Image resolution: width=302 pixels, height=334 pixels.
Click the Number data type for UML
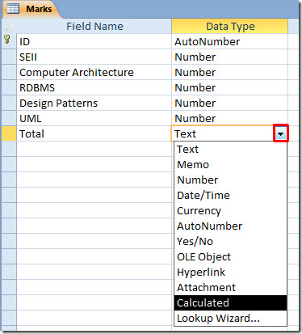pos(229,118)
